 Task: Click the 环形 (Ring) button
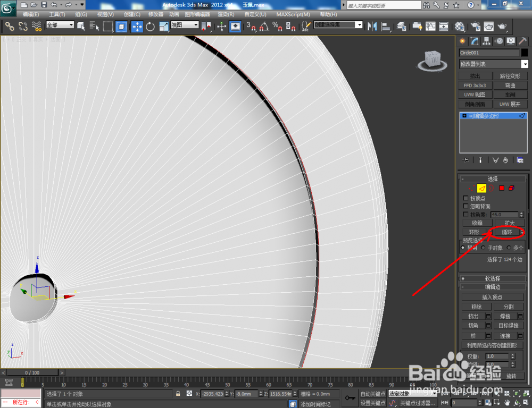point(474,232)
